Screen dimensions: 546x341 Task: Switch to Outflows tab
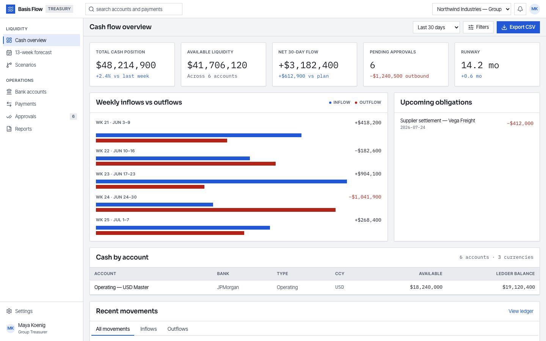pos(178,329)
